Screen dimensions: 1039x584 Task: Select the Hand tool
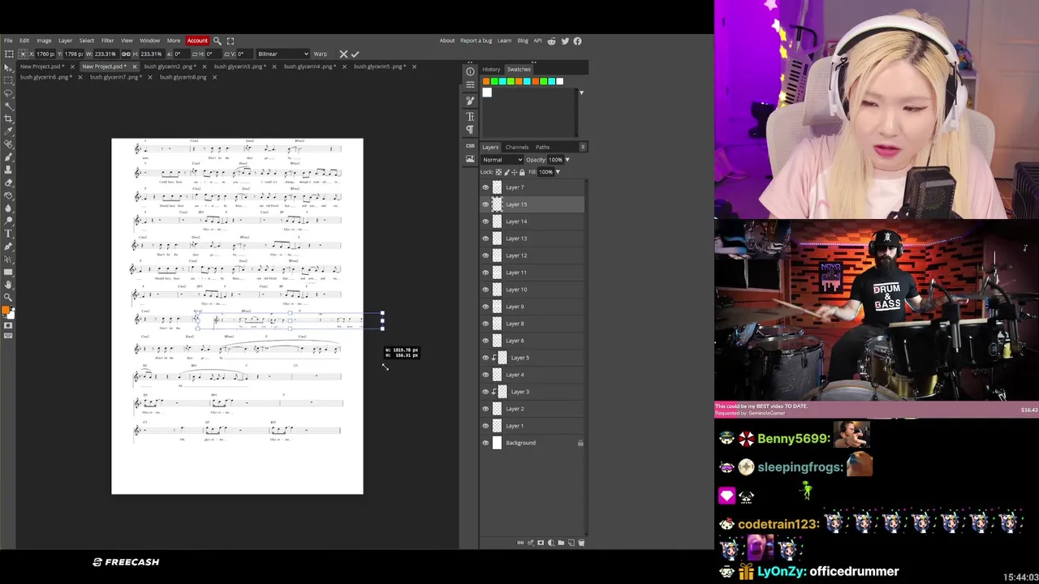pos(9,283)
